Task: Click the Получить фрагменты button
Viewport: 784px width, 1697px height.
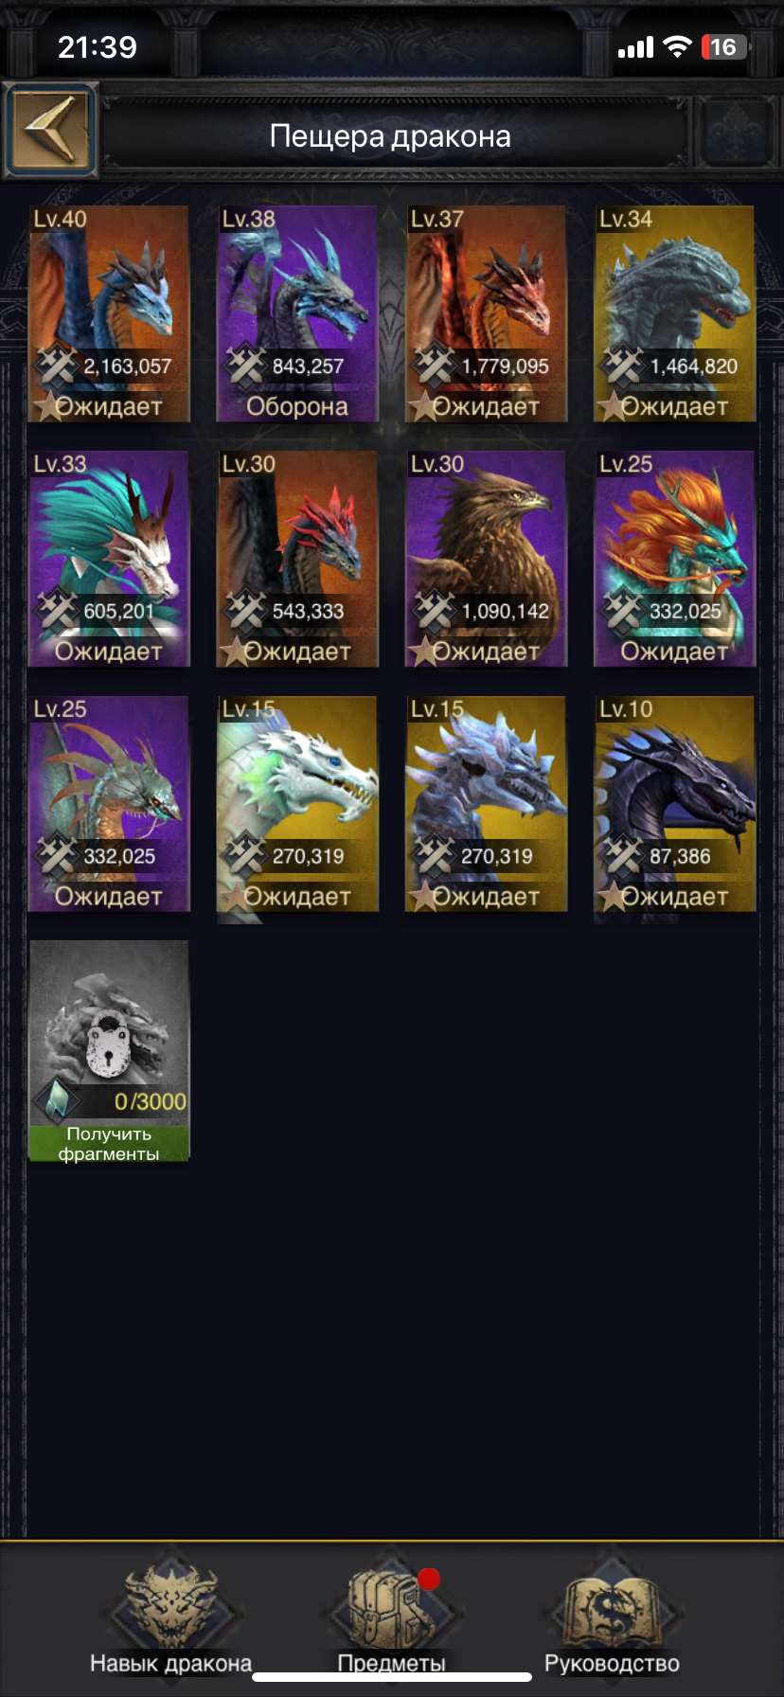Action: click(109, 1143)
